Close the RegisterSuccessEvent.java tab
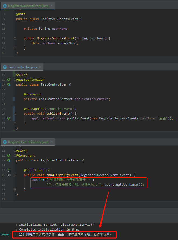Viewport: 178px width, 240px height. tap(51, 6)
